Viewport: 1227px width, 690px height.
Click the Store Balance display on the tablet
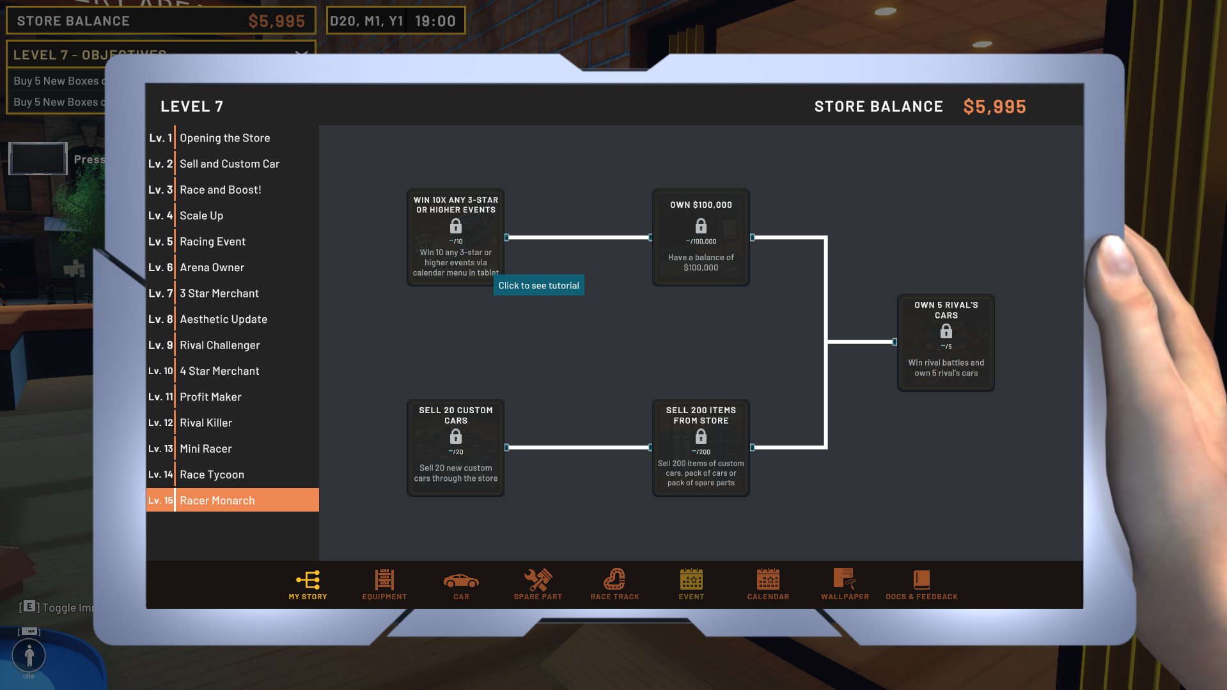[x=920, y=106]
